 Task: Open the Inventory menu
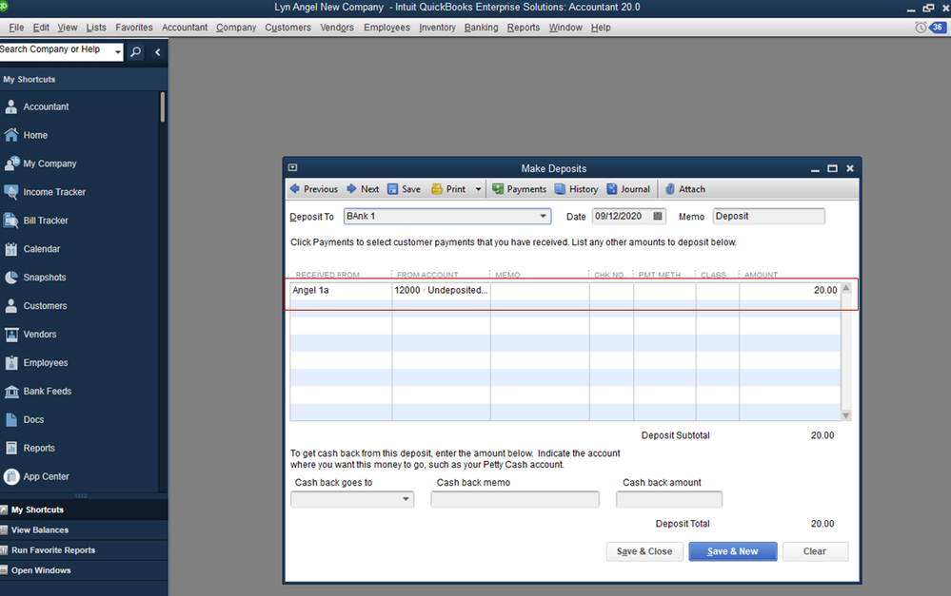(x=437, y=28)
